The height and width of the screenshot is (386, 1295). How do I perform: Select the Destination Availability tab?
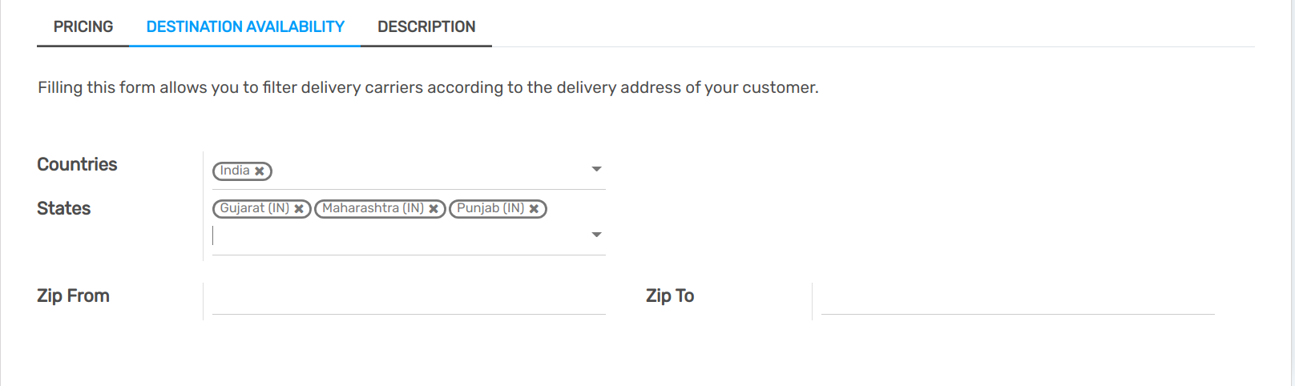pos(245,27)
